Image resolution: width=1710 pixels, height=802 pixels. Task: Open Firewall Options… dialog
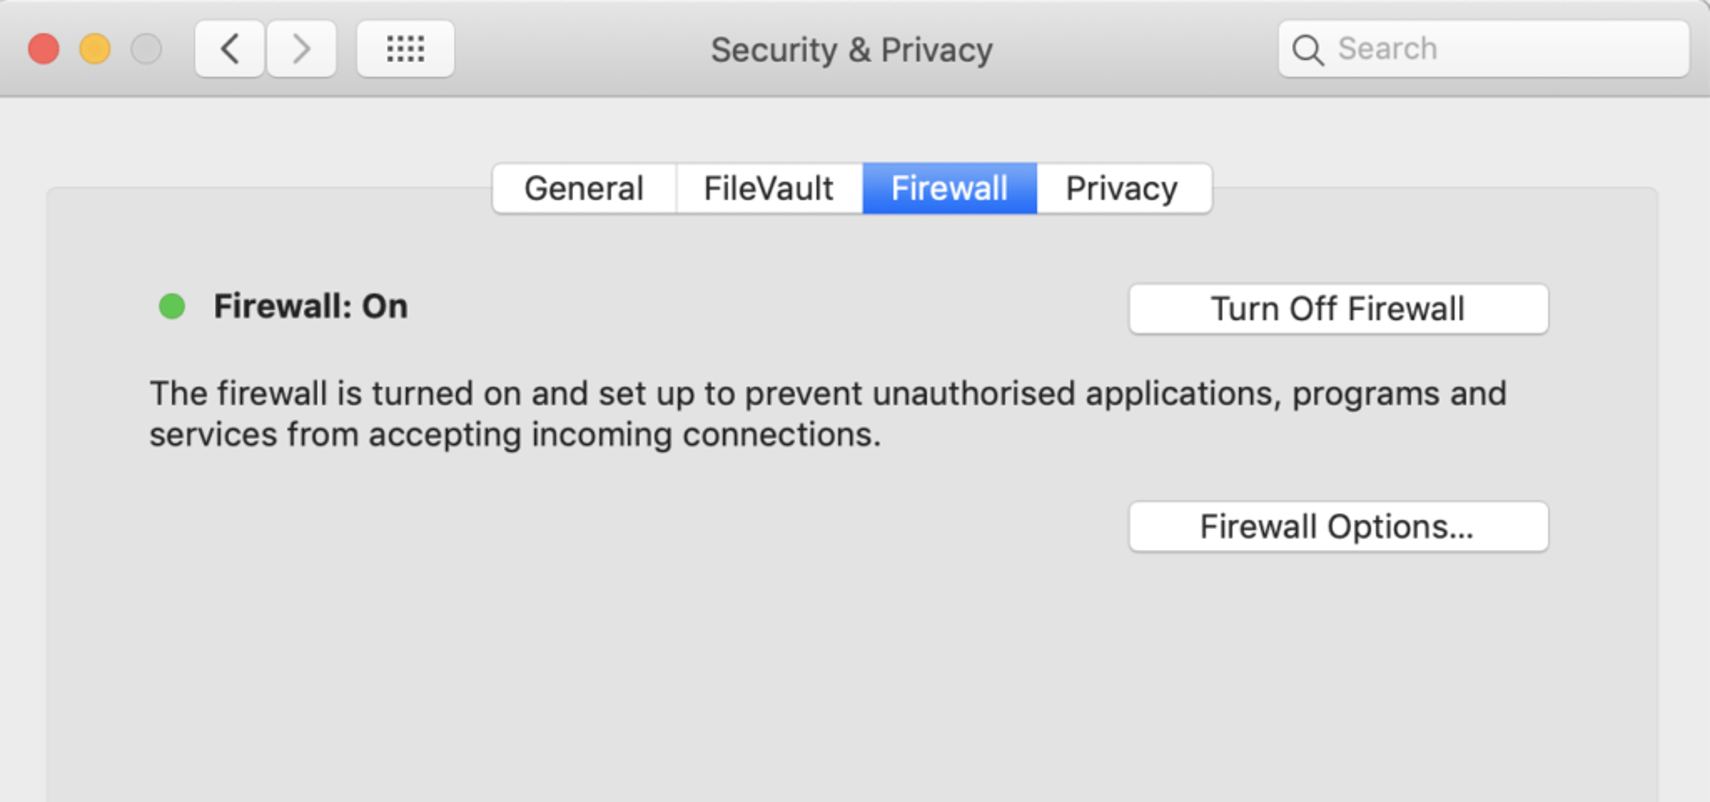pyautogui.click(x=1339, y=526)
